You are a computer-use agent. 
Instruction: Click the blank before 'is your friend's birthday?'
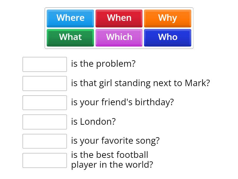(x=45, y=103)
